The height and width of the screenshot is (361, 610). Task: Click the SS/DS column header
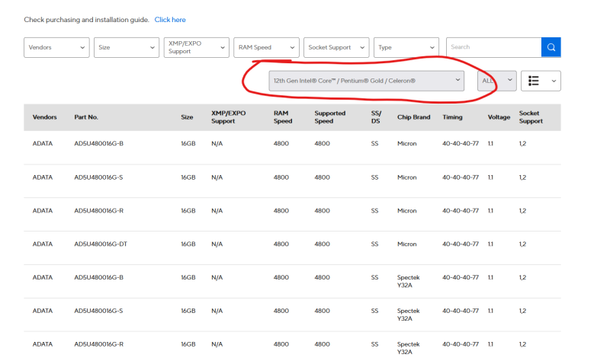(x=376, y=117)
